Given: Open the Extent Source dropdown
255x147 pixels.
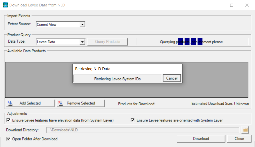Looking at the screenshot, I should [82, 25].
